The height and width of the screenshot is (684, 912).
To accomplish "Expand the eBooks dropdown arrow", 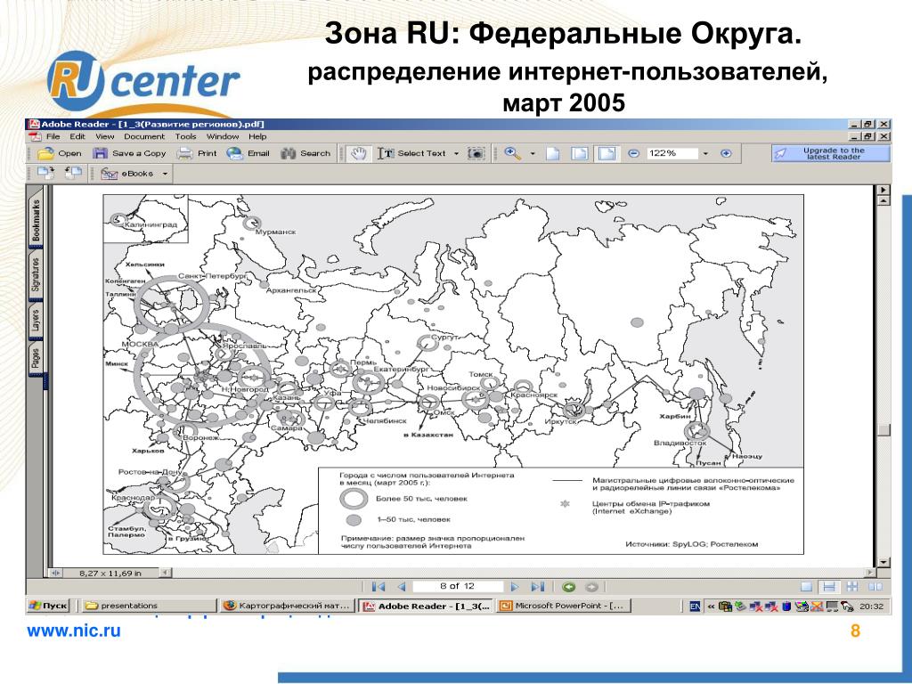I will pos(165,174).
